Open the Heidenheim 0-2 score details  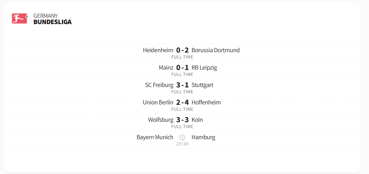pos(182,50)
